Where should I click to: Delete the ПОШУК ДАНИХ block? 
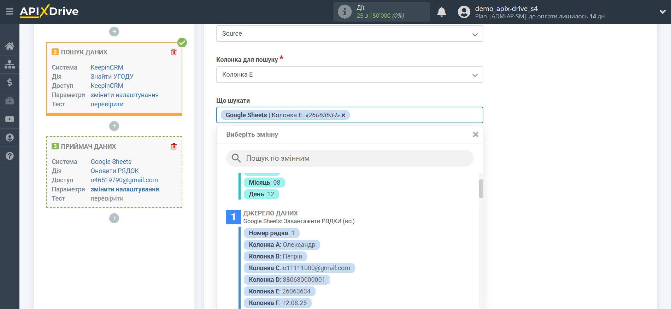(x=174, y=52)
